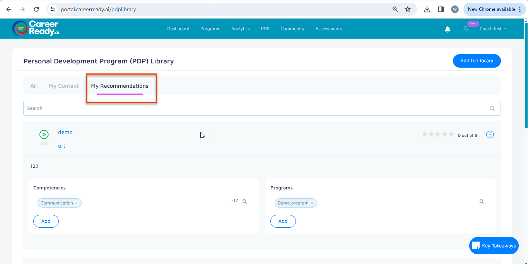Bookmark this page with the star icon
Screen dimensions: 528x264
coord(407,9)
